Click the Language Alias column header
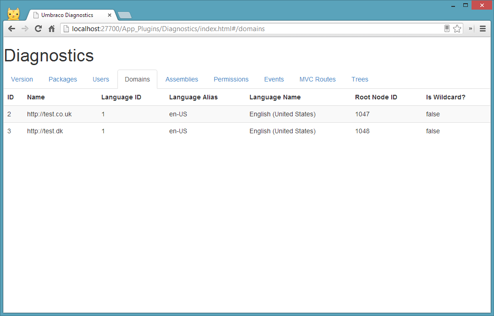This screenshot has height=316, width=494. pos(194,97)
